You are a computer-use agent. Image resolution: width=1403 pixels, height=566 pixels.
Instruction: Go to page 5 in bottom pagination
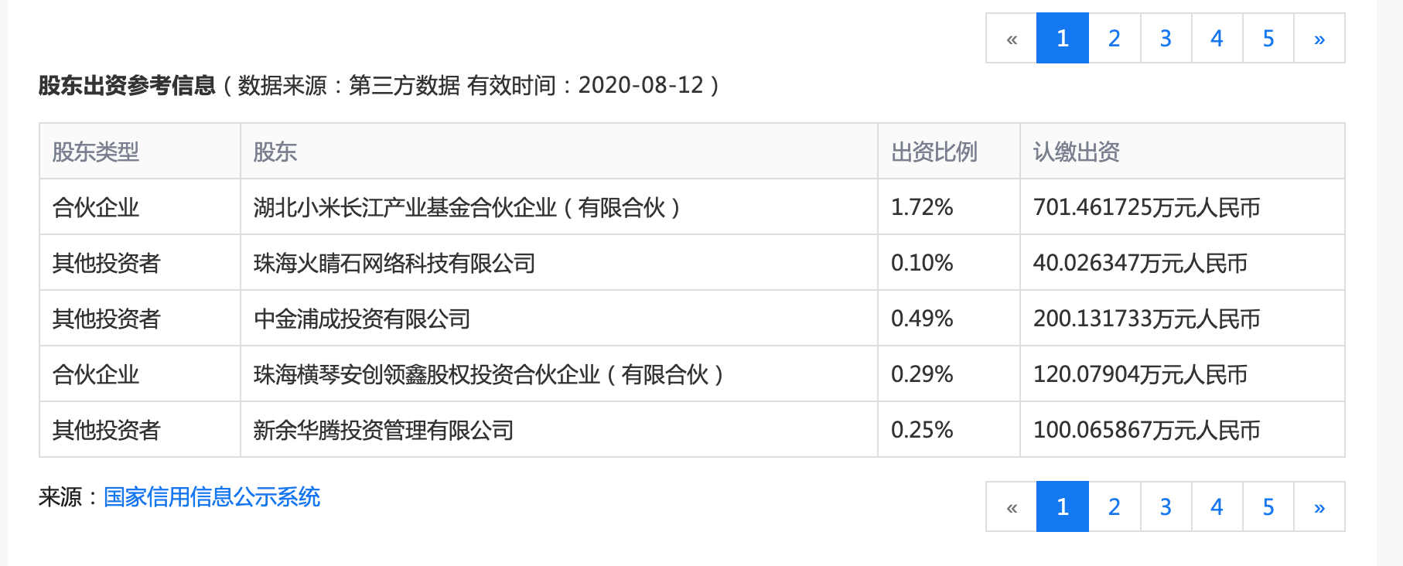point(1267,506)
